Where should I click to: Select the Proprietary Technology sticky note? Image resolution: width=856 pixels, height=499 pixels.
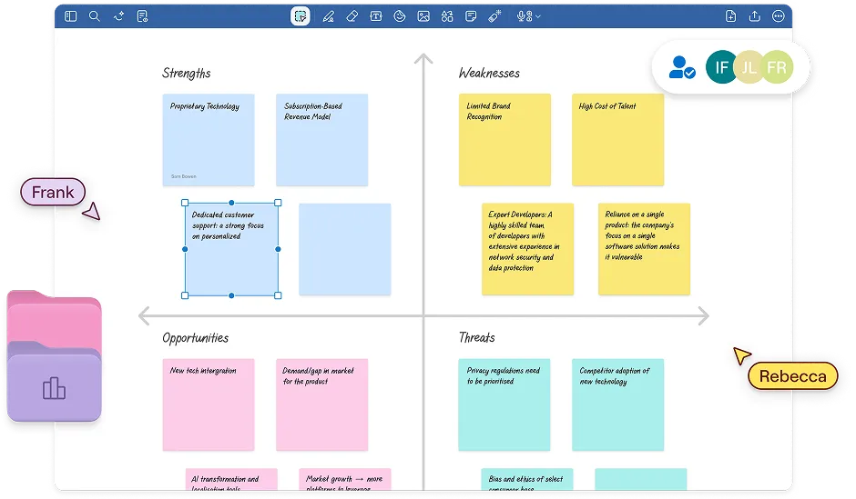point(209,140)
